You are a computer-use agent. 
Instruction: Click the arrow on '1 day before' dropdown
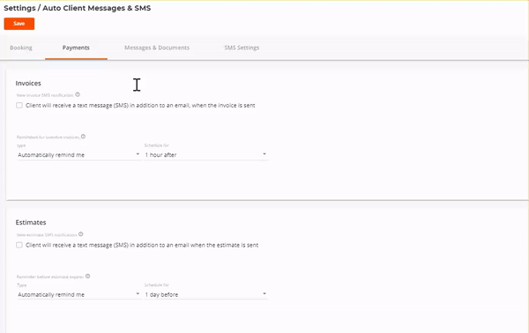pyautogui.click(x=264, y=293)
